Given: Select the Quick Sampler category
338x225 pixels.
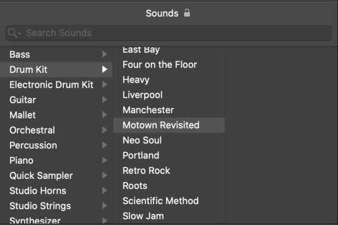Looking at the screenshot, I should (56, 175).
